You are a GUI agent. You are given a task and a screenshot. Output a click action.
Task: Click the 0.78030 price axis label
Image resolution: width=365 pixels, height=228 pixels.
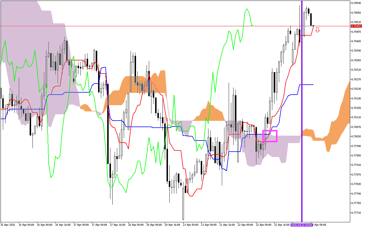pyautogui.click(x=356, y=137)
